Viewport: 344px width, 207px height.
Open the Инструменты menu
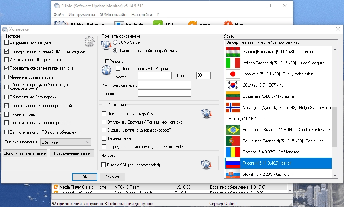tap(81, 15)
